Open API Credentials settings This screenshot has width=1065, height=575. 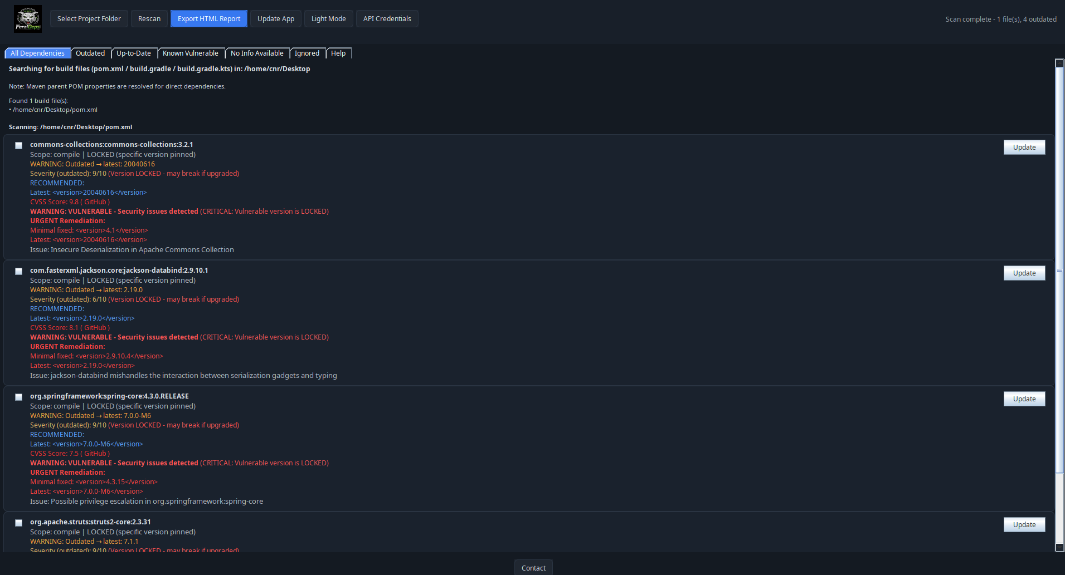click(387, 18)
